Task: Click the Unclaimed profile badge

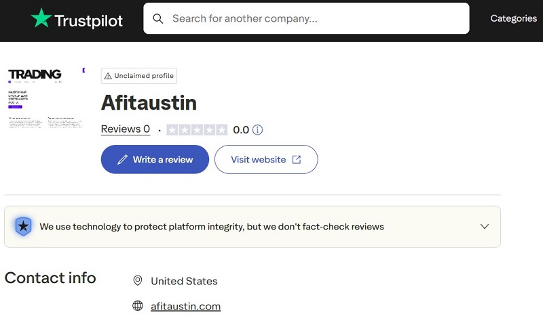Action: coord(139,76)
